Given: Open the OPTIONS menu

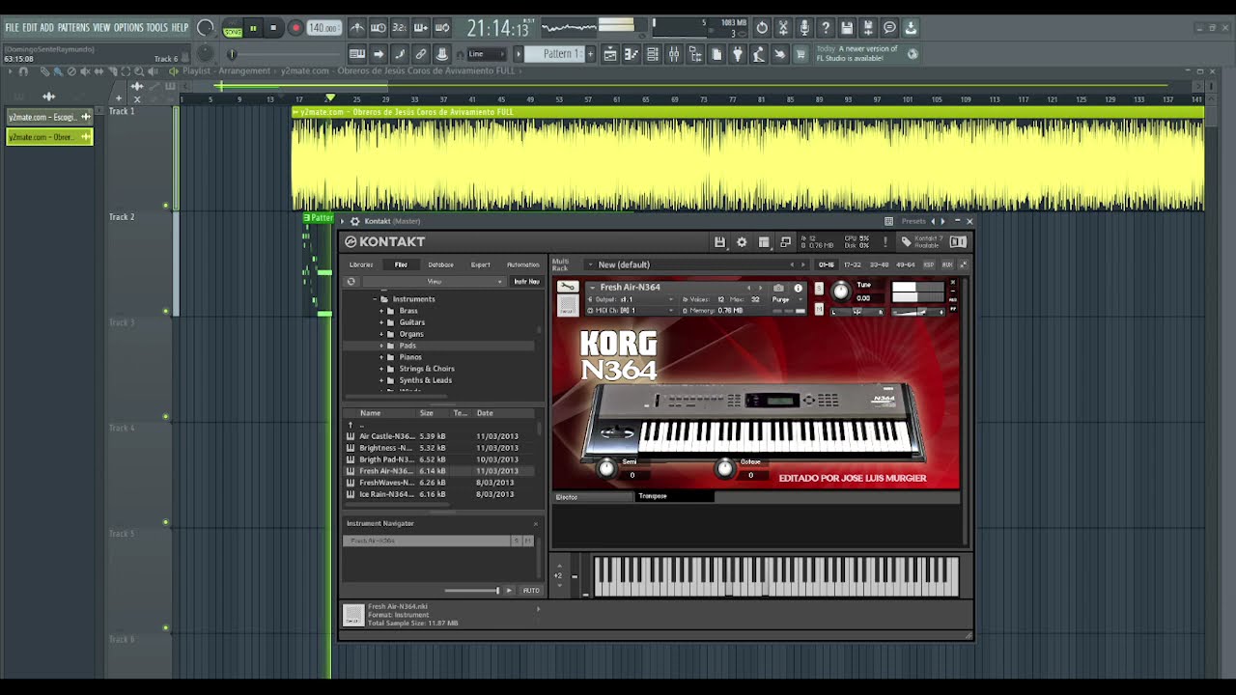Looking at the screenshot, I should coord(128,28).
